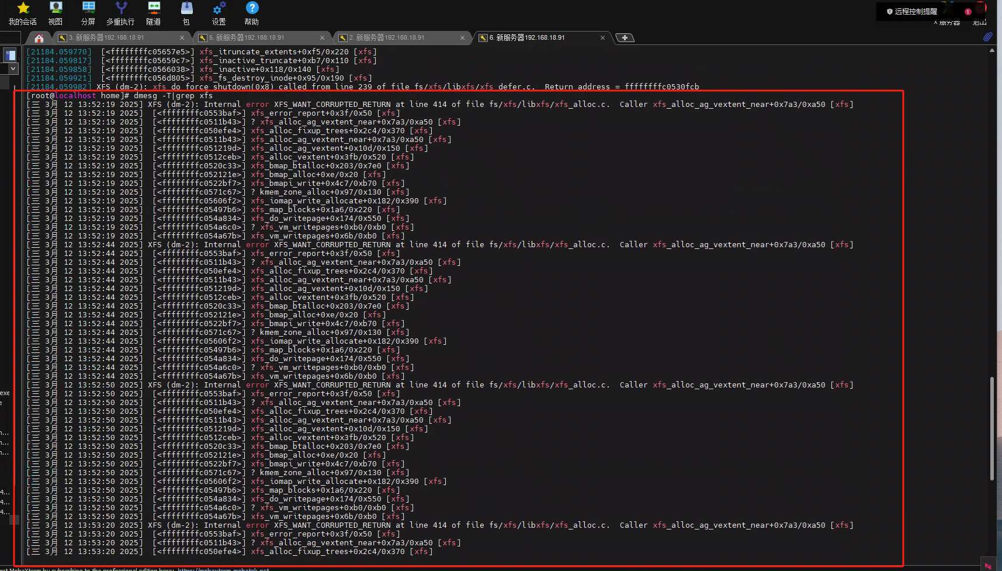Click the sidebar panel toggle icon
The height and width of the screenshot is (571, 1002).
coord(10,55)
